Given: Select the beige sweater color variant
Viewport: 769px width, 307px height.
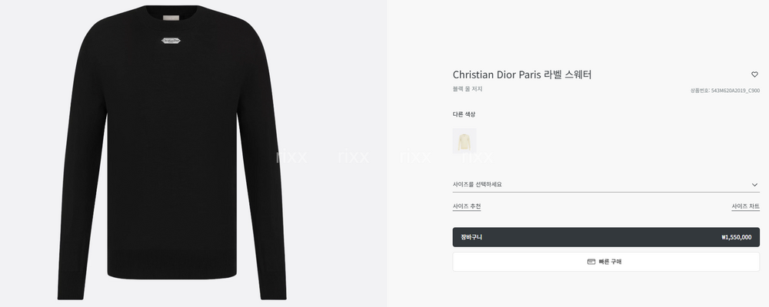Looking at the screenshot, I should click(464, 141).
